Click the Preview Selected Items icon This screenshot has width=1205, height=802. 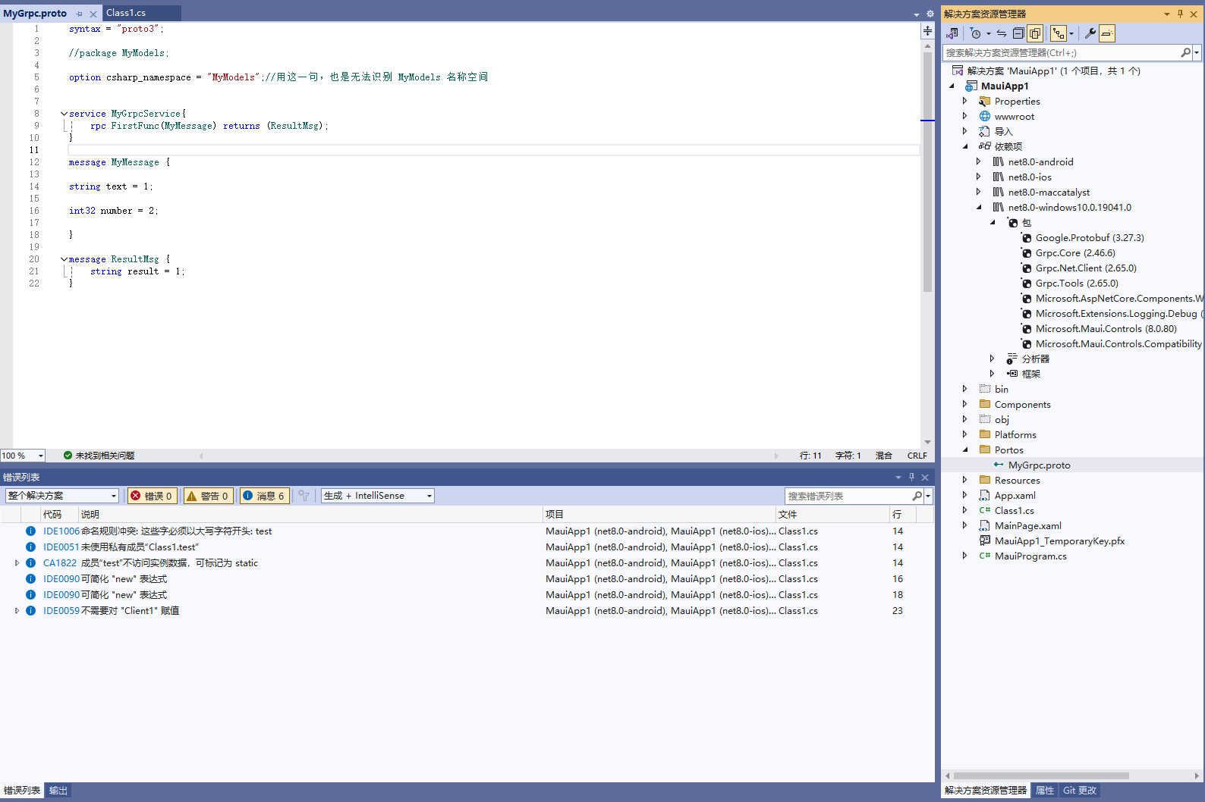coord(1107,33)
